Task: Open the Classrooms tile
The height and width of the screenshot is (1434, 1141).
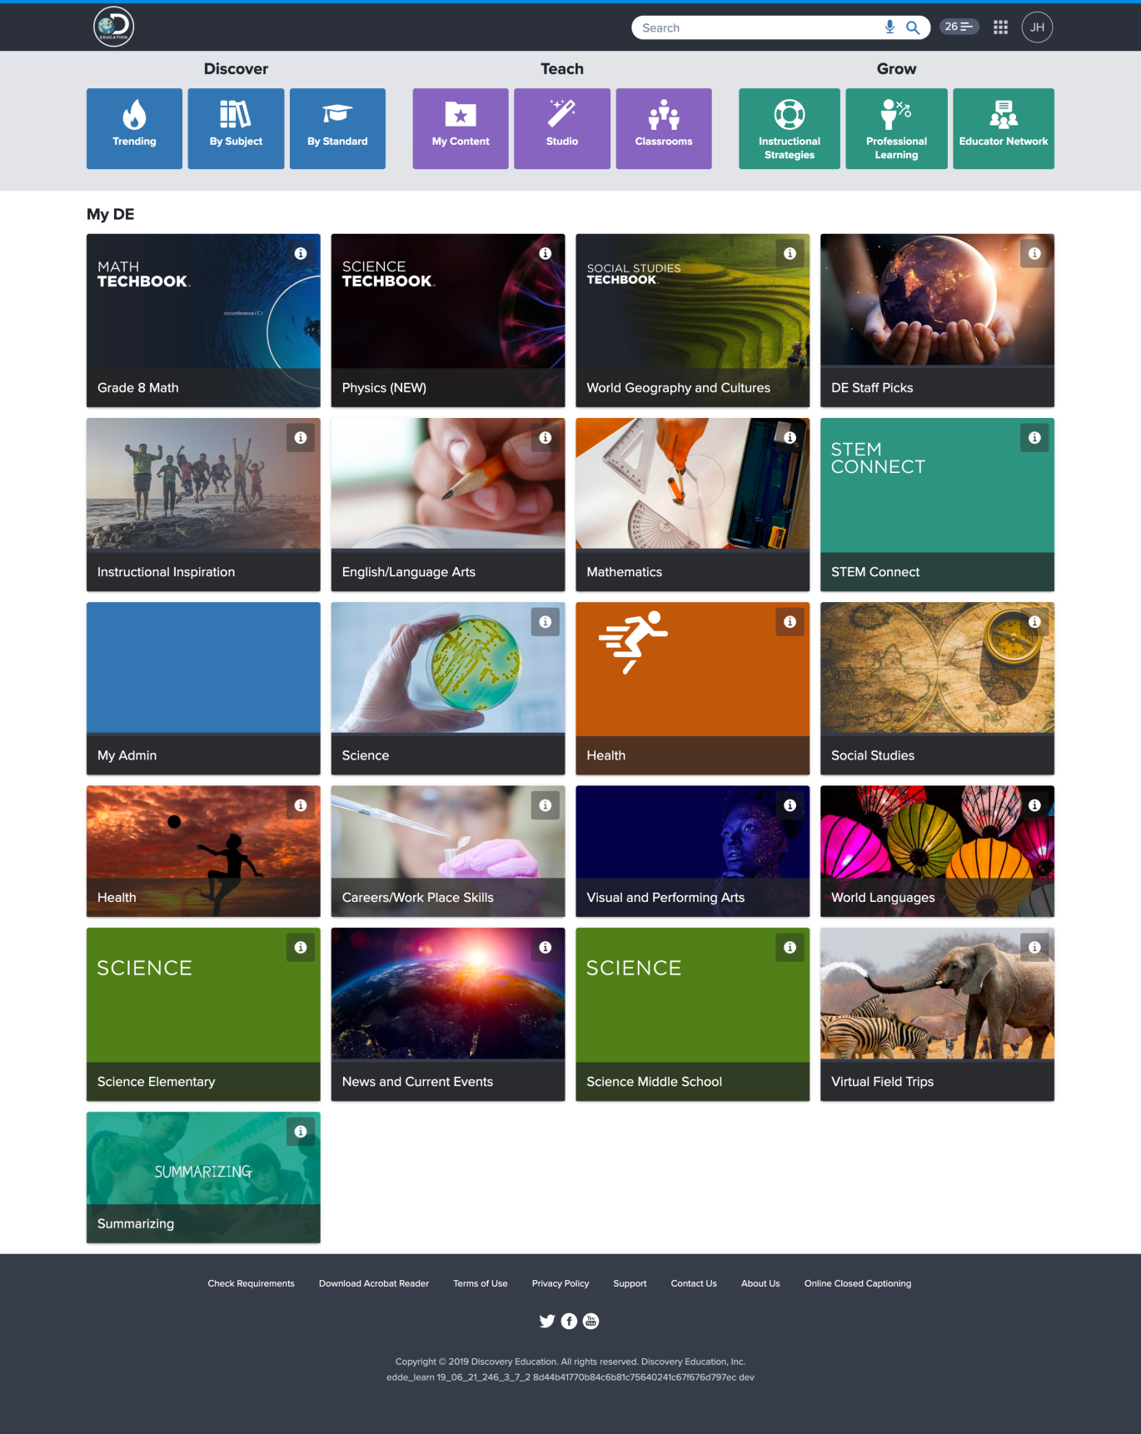Action: tap(664, 129)
